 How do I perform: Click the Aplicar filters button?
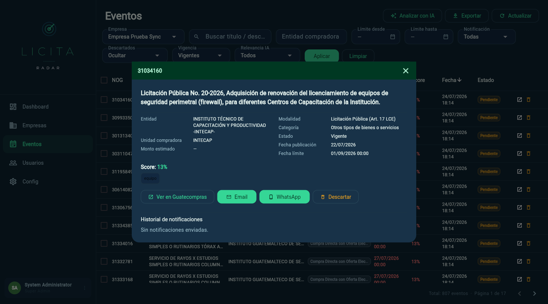click(x=322, y=56)
